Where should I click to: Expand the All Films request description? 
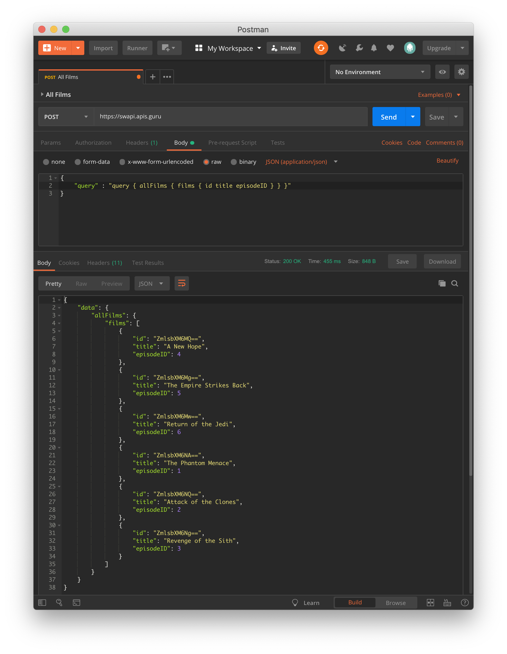[42, 94]
